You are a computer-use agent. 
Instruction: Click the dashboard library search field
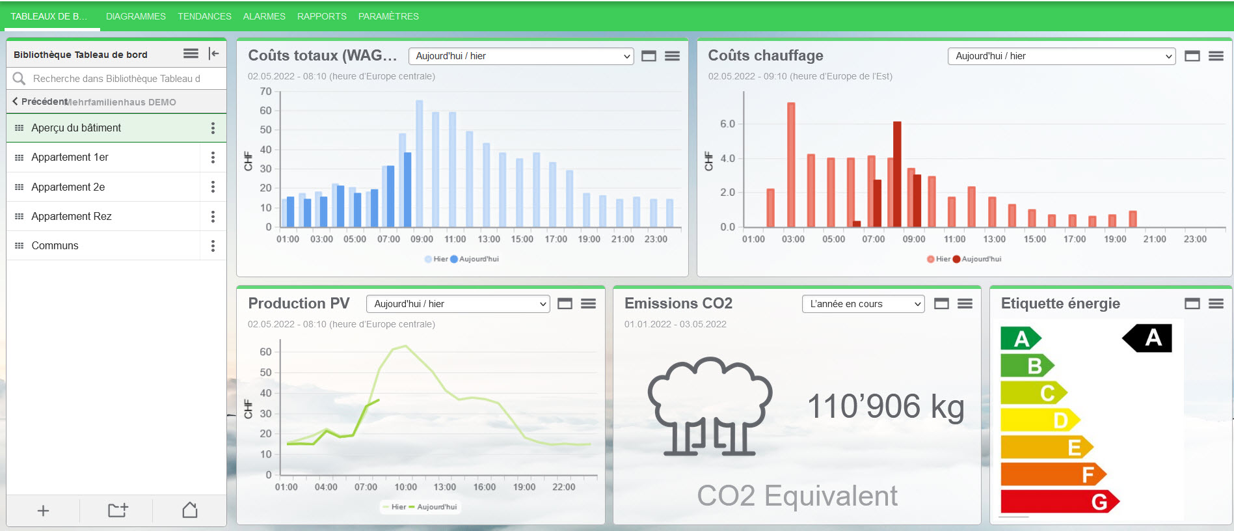click(x=117, y=79)
